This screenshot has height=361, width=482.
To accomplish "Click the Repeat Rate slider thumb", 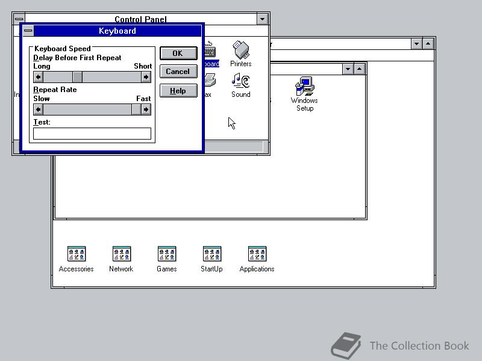I will click(136, 110).
